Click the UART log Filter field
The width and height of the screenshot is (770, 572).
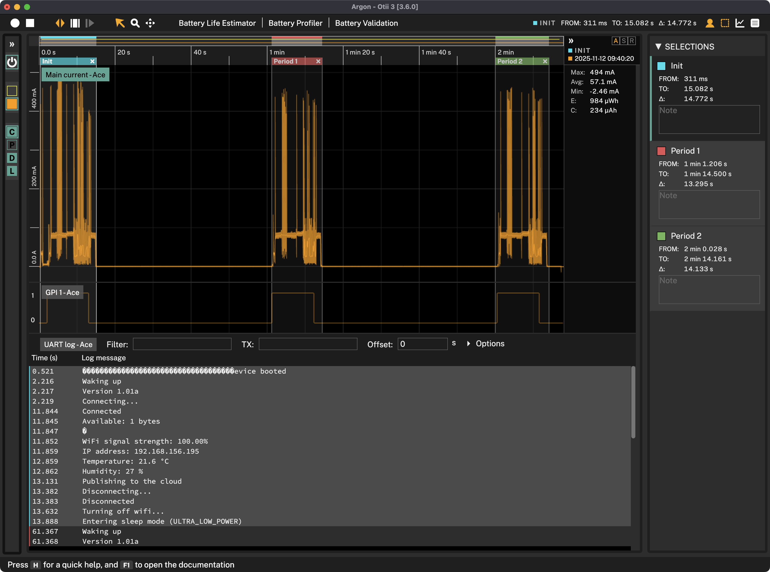(182, 344)
